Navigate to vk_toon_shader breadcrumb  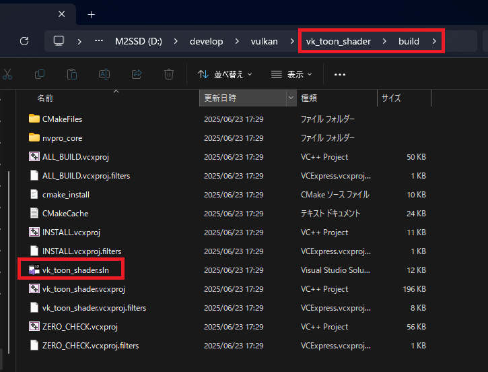[339, 41]
